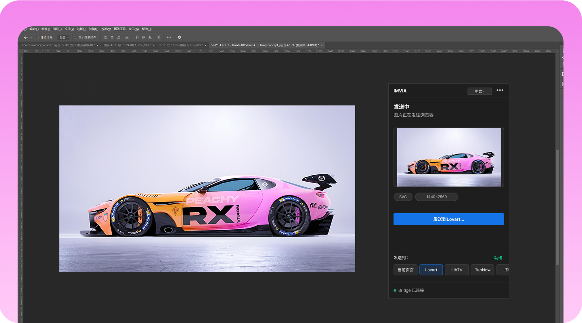Click the align left edges icon

106,37
